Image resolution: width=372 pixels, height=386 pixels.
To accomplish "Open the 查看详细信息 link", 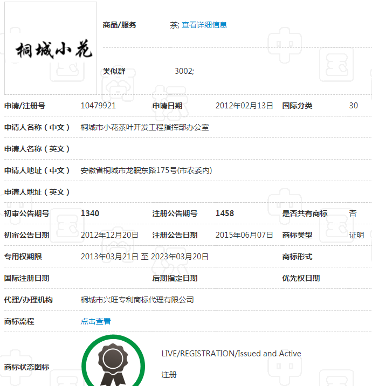I will pos(204,25).
